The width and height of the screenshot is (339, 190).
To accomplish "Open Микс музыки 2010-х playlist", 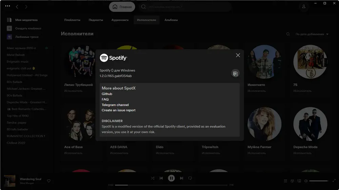I will 21,48.
